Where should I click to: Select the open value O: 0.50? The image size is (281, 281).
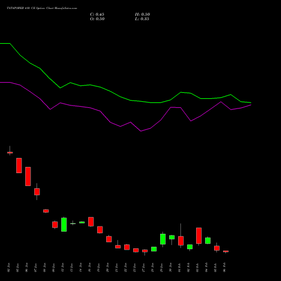pyautogui.click(x=97, y=19)
